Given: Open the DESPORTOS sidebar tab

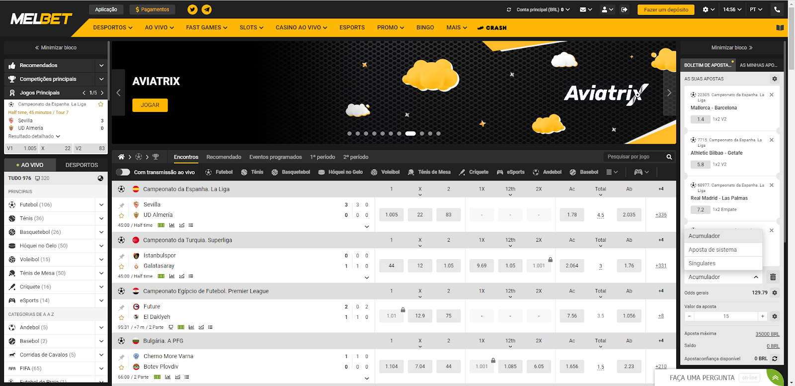Looking at the screenshot, I should (x=82, y=165).
